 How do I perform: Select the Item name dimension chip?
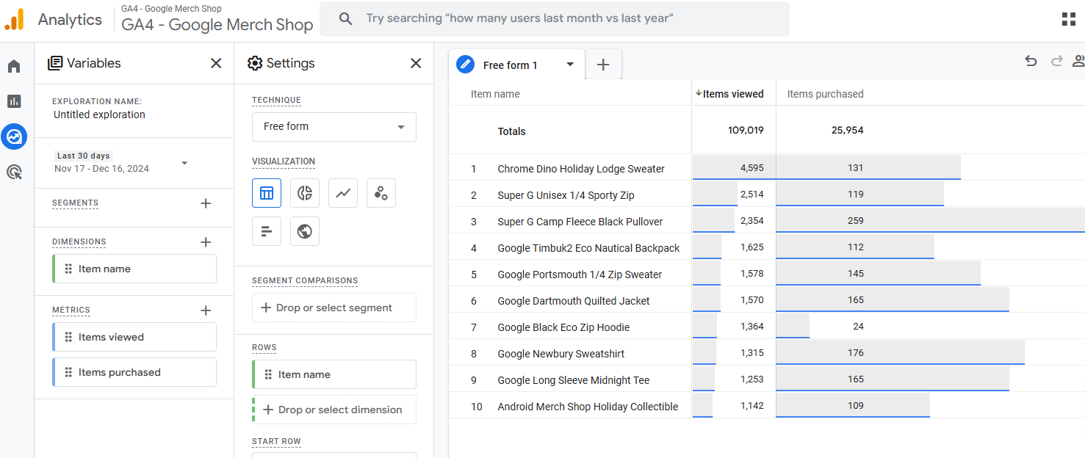click(134, 269)
